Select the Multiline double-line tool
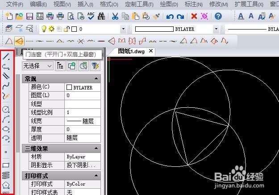The image size is (279, 195). (x=6, y=76)
